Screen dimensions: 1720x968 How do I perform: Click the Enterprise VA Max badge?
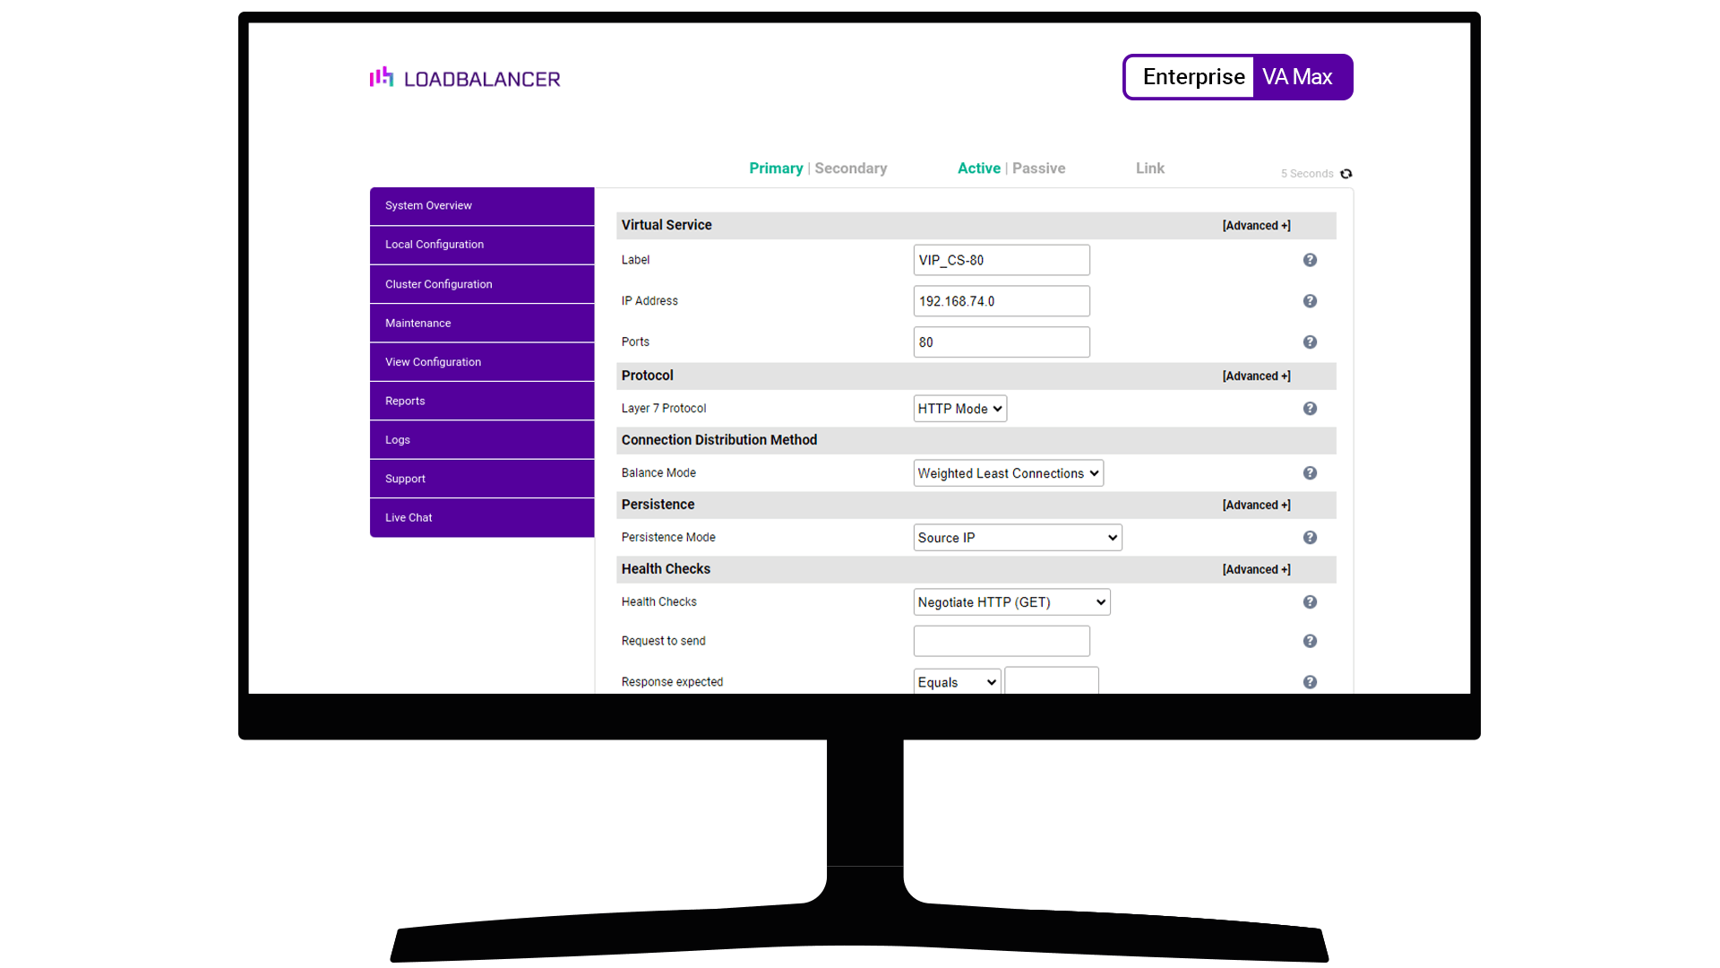[x=1237, y=77]
